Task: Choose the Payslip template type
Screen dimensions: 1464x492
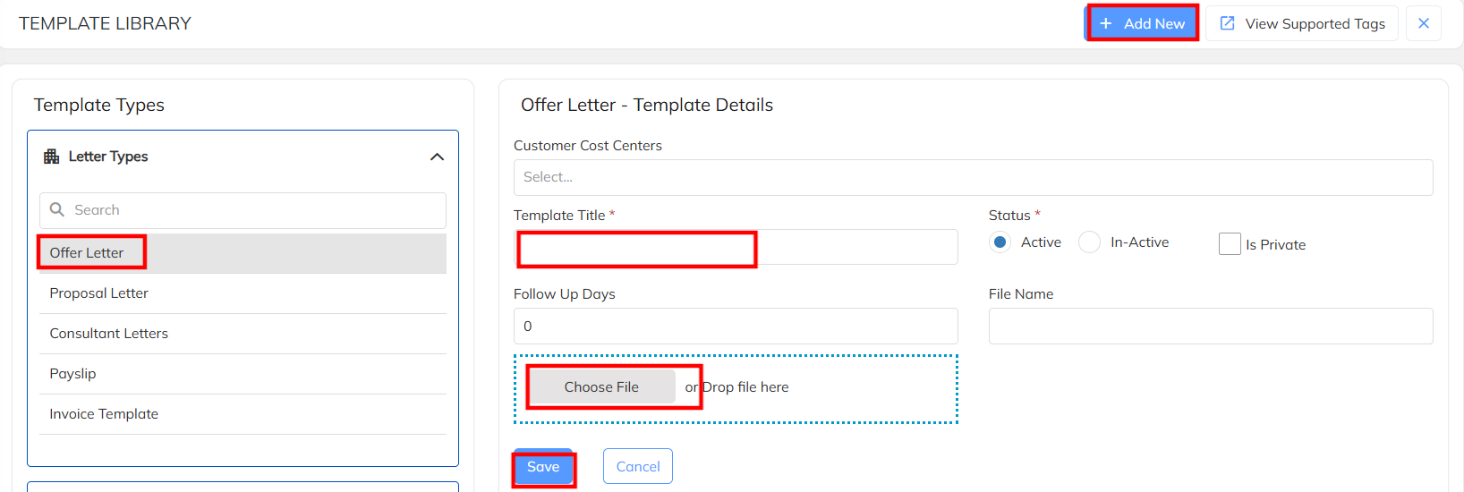Action: coord(73,374)
